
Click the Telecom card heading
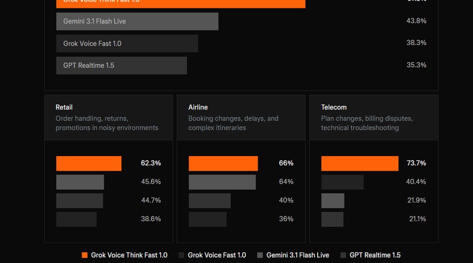click(x=333, y=108)
